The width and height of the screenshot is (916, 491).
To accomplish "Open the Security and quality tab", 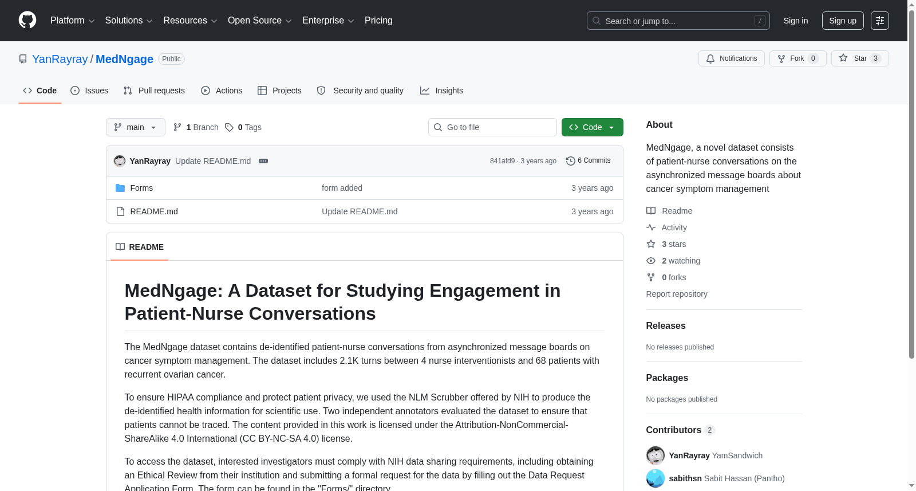I will point(360,91).
